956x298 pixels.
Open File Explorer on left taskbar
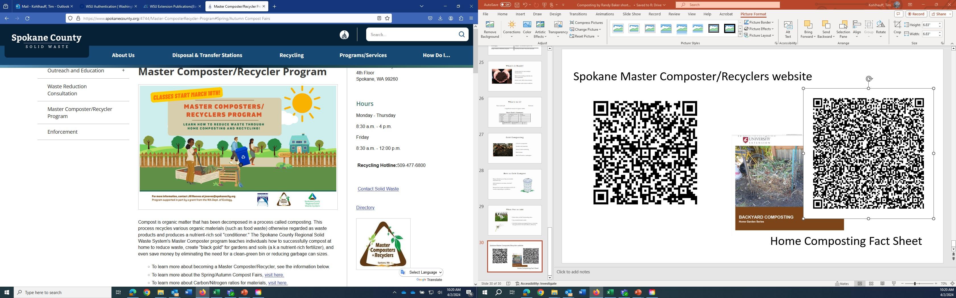[160, 292]
